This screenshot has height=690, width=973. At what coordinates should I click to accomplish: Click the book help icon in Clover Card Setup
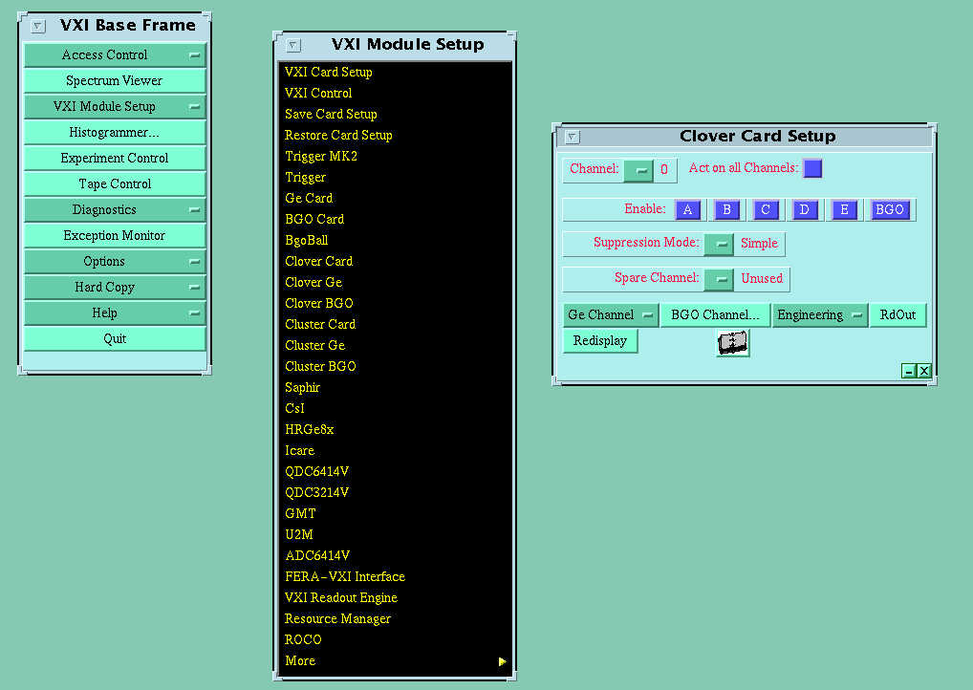point(733,342)
